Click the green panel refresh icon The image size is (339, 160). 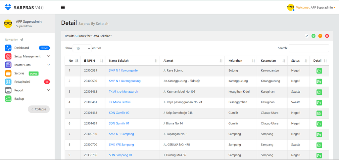pyautogui.click(x=313, y=36)
